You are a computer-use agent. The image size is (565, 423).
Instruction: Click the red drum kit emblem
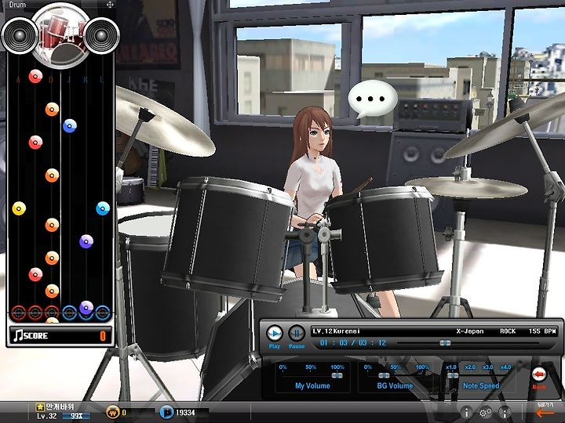click(x=61, y=35)
